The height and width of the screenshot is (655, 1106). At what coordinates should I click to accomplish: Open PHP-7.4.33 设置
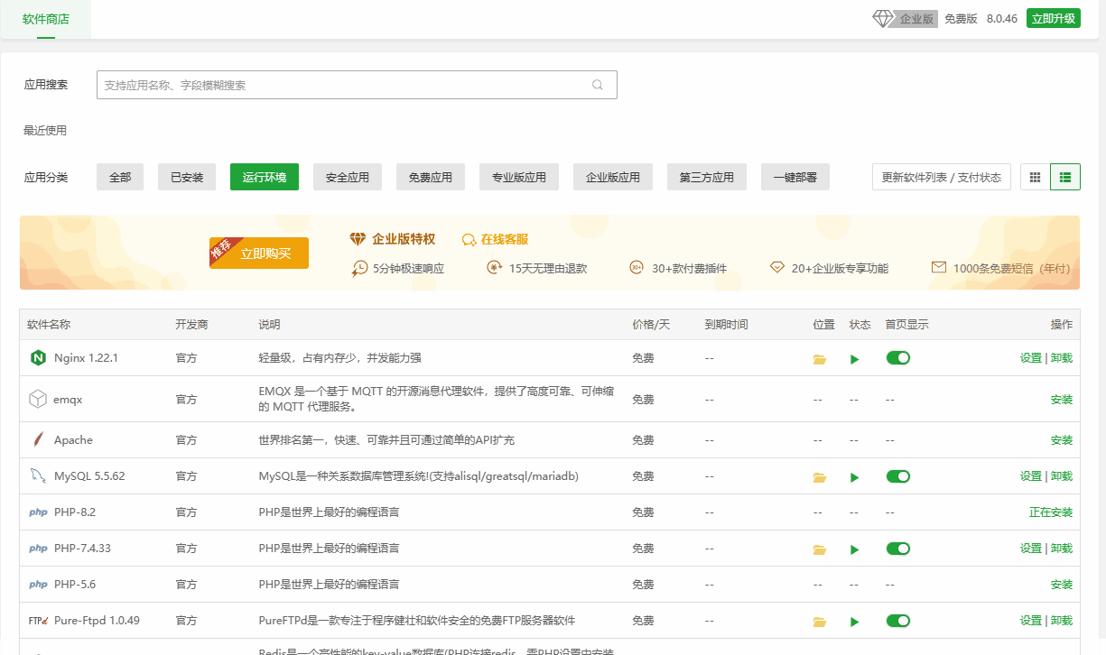point(1031,549)
